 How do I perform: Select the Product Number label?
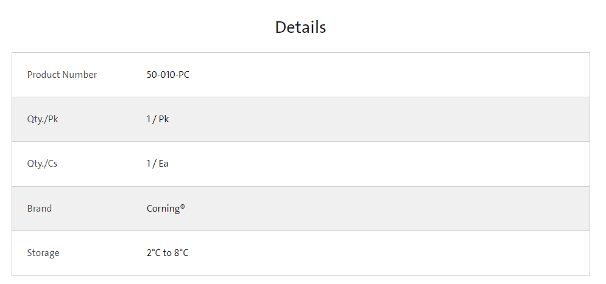pyautogui.click(x=62, y=74)
